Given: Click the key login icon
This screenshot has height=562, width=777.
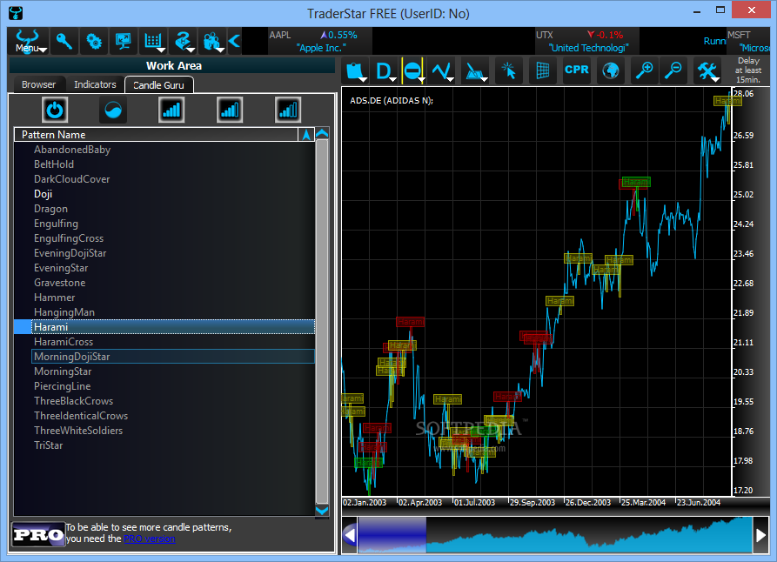Looking at the screenshot, I should [x=64, y=41].
